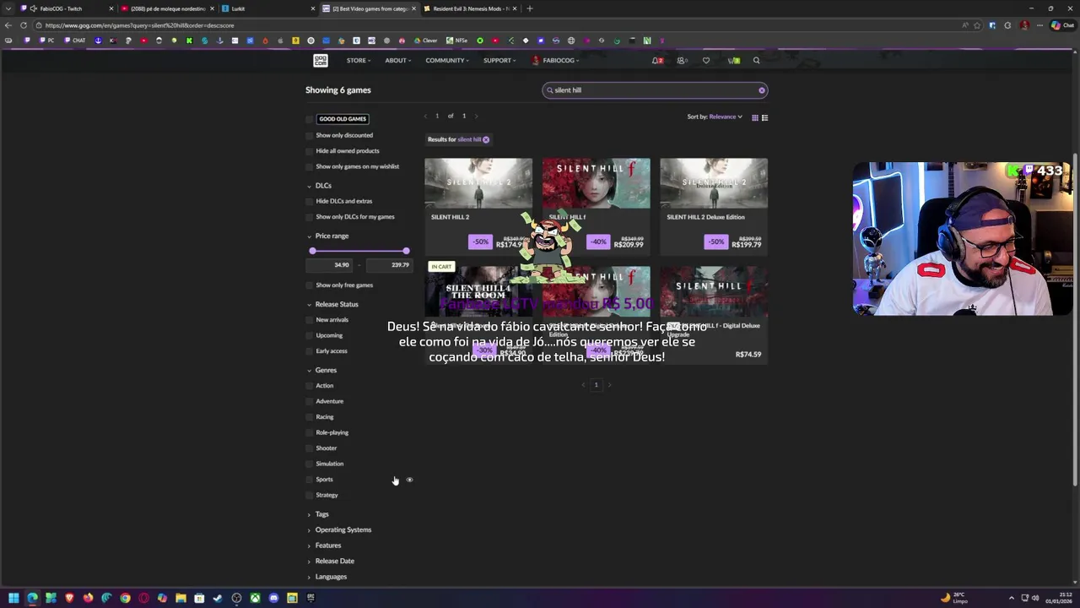The width and height of the screenshot is (1080, 608).
Task: Click the maximum price 239.79 field
Action: (389, 265)
